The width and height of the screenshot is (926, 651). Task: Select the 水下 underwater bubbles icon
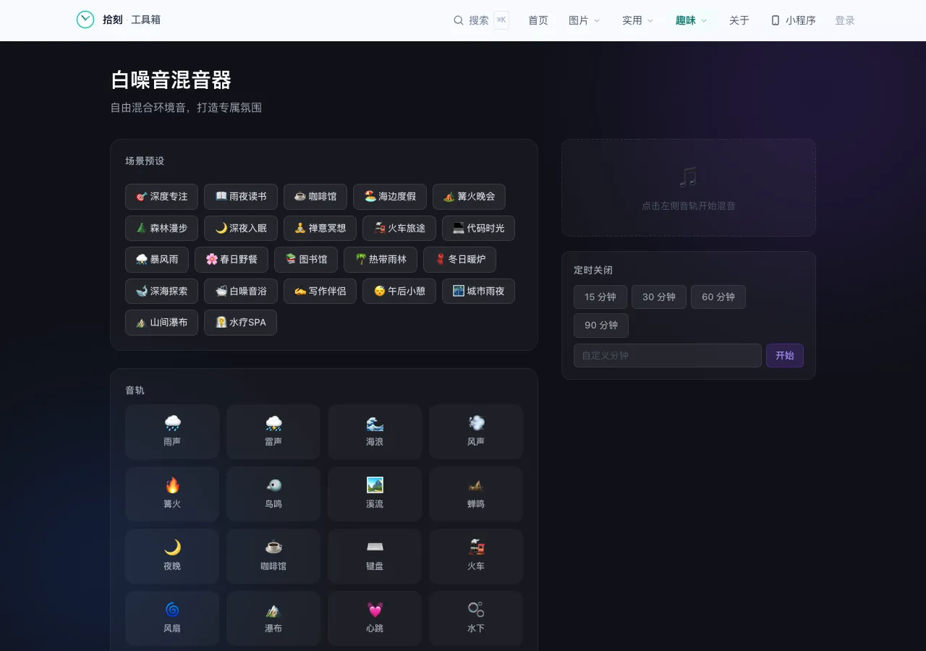click(476, 610)
